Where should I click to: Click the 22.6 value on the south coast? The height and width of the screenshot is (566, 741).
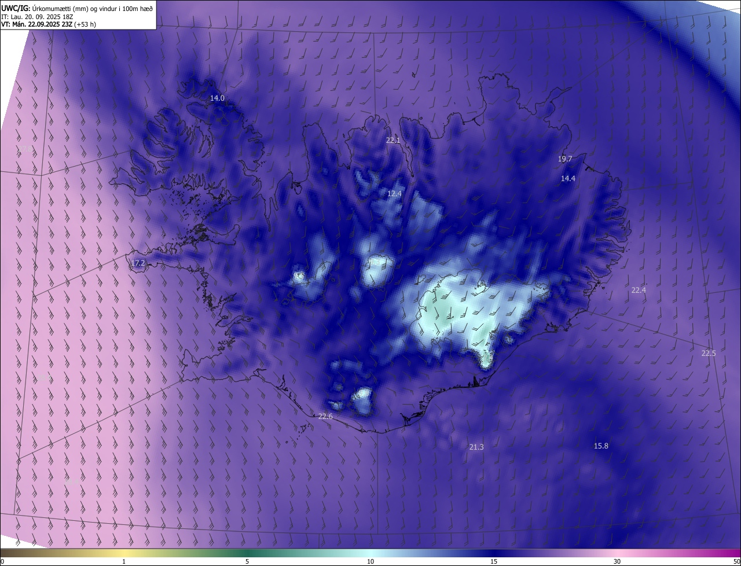(x=325, y=417)
